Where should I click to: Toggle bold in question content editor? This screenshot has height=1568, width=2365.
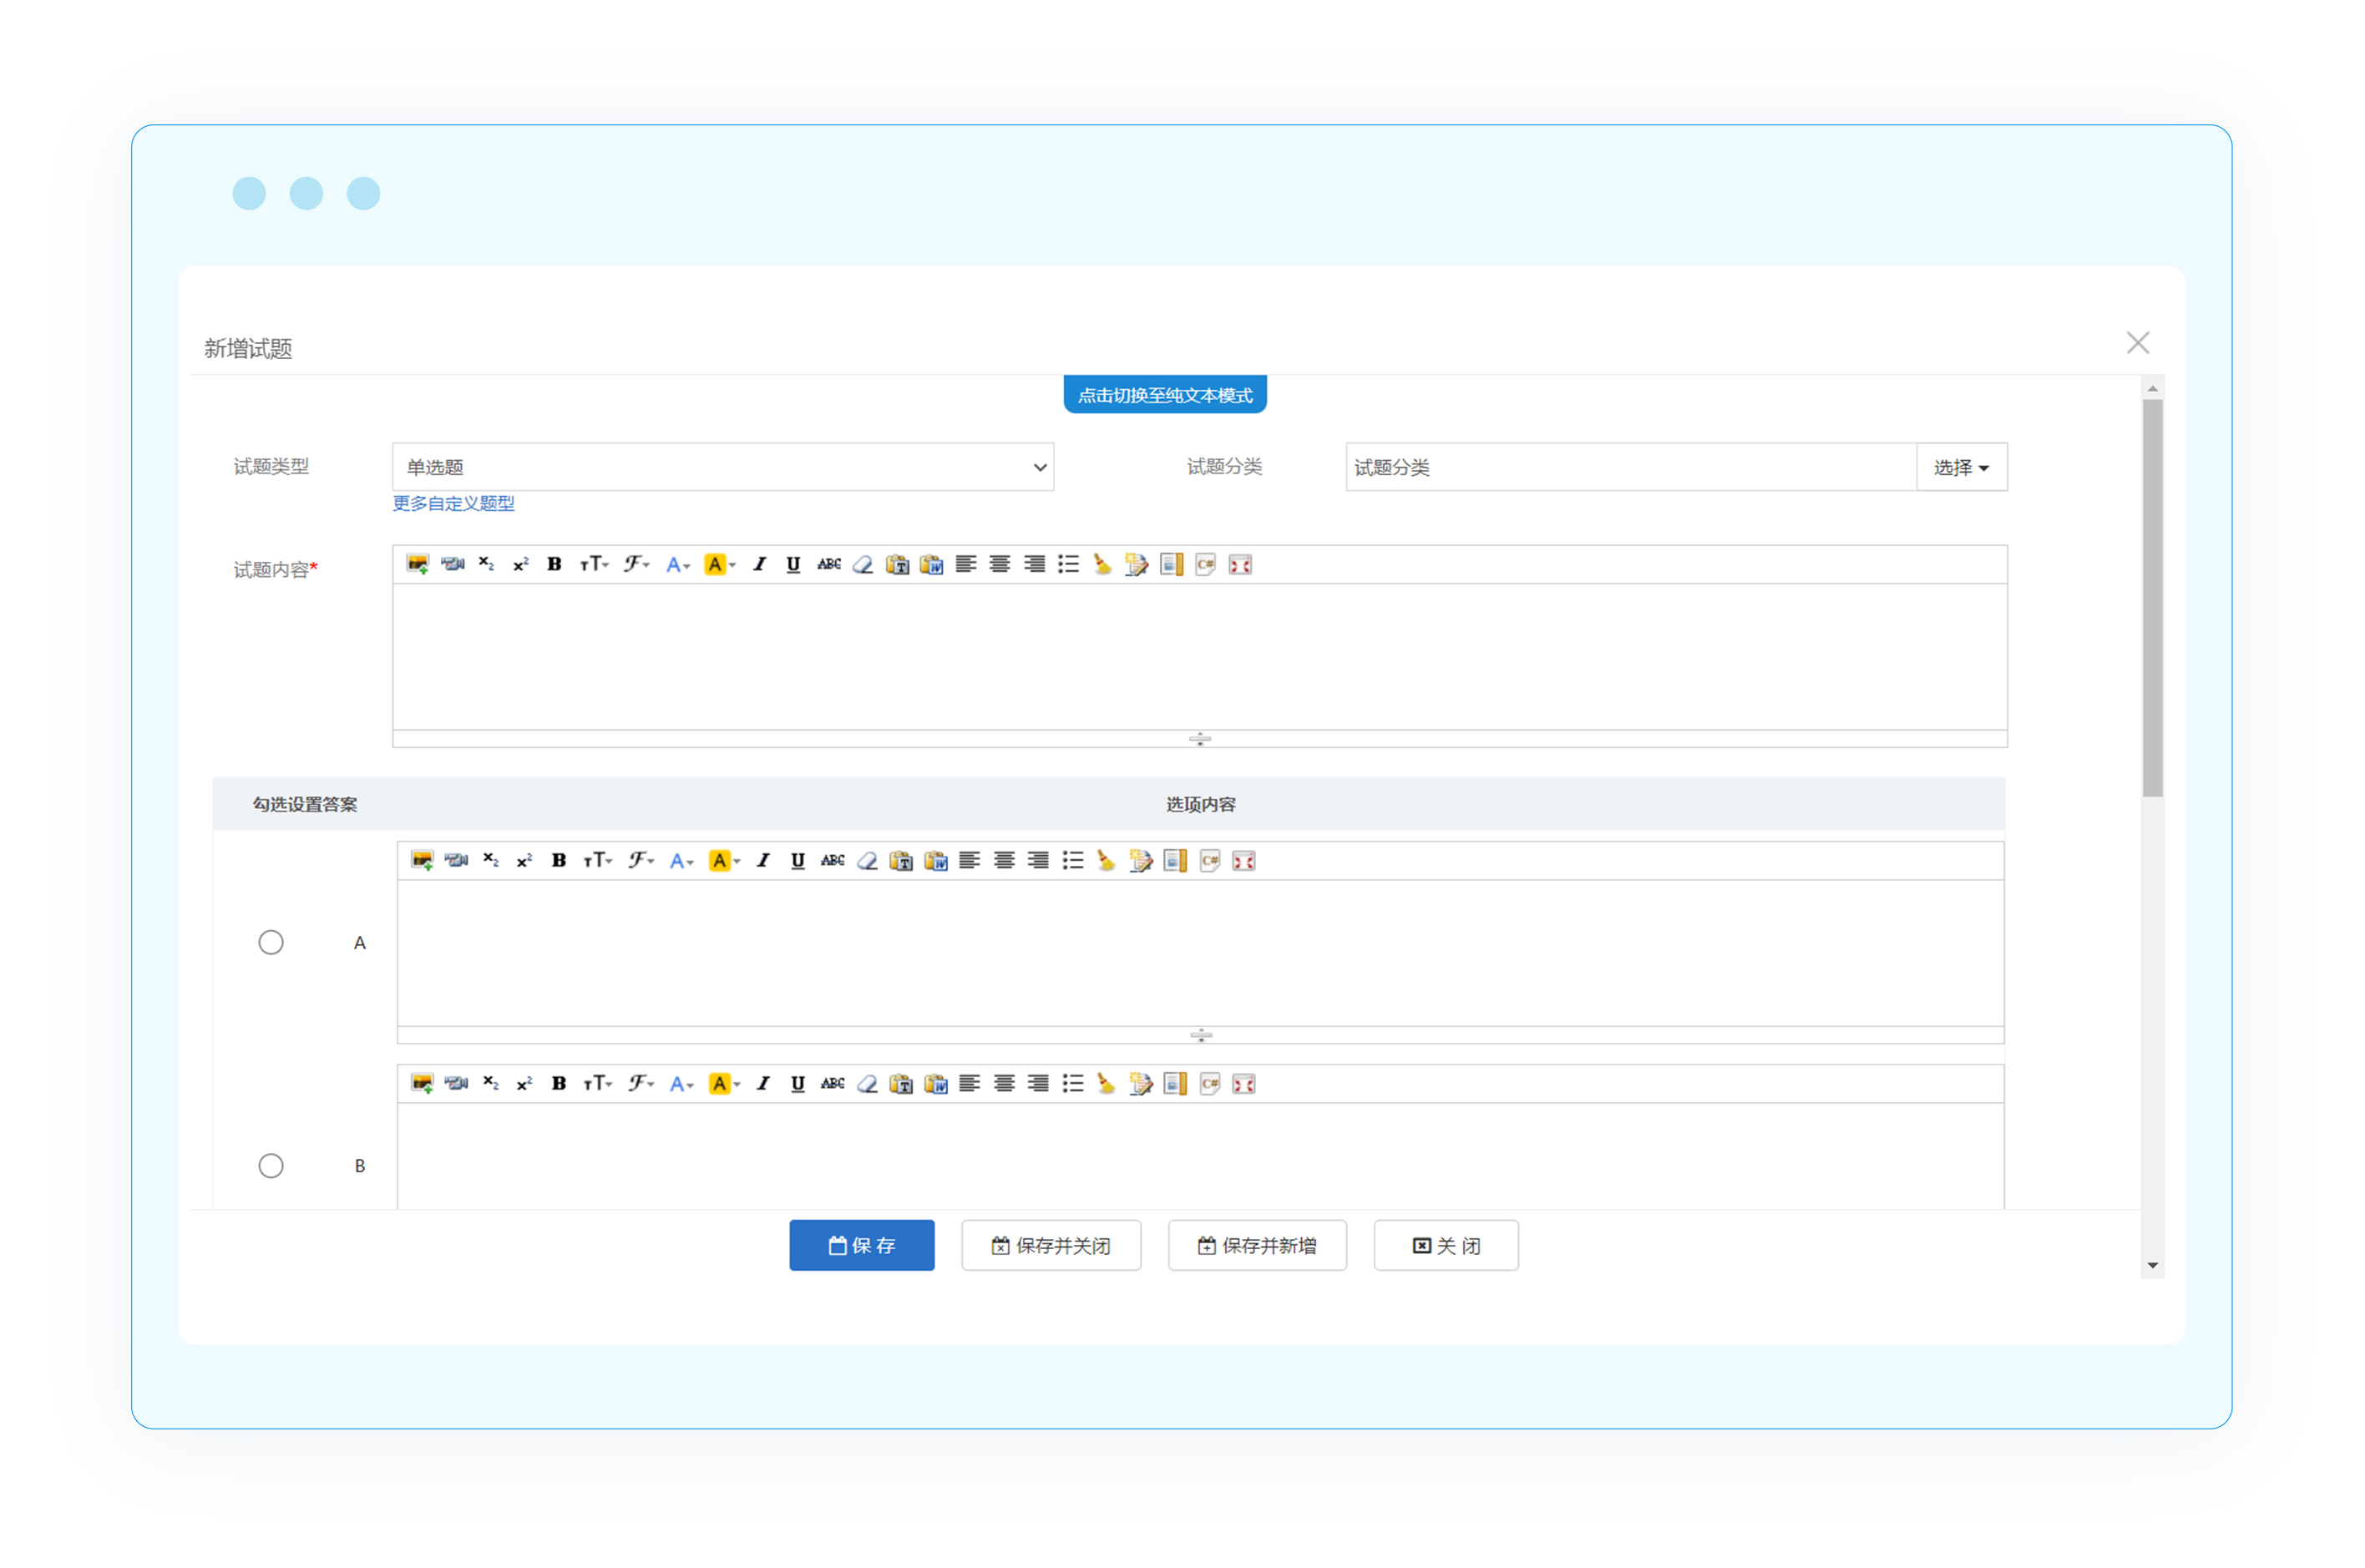tap(554, 564)
